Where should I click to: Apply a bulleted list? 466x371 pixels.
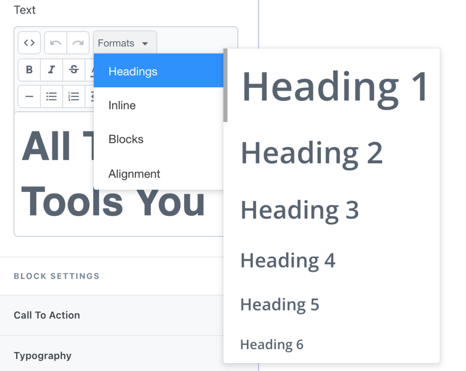[x=51, y=97]
